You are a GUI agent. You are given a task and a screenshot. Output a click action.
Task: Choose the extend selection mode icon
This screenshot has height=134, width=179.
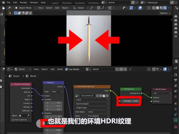click(x=19, y=13)
